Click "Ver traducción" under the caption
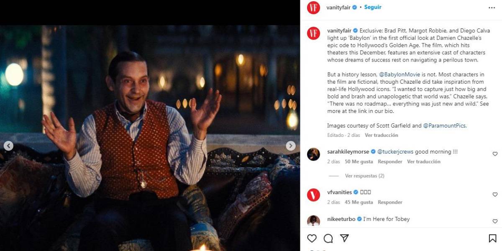The height and width of the screenshot is (251, 502). tap(381, 136)
